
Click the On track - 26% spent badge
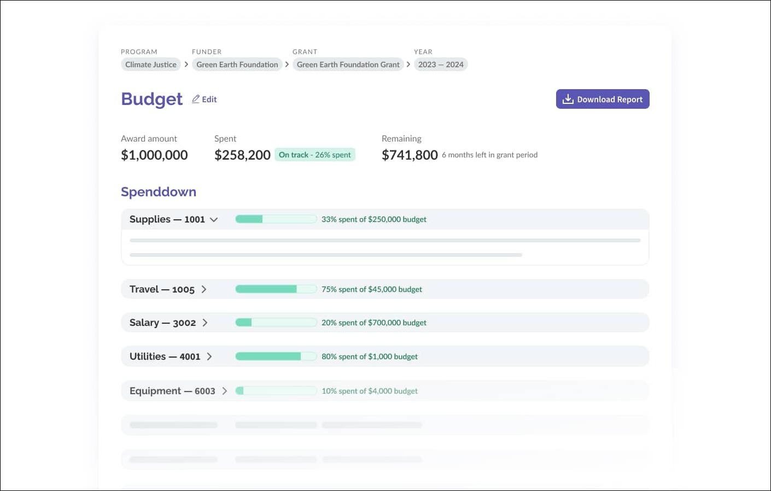315,155
